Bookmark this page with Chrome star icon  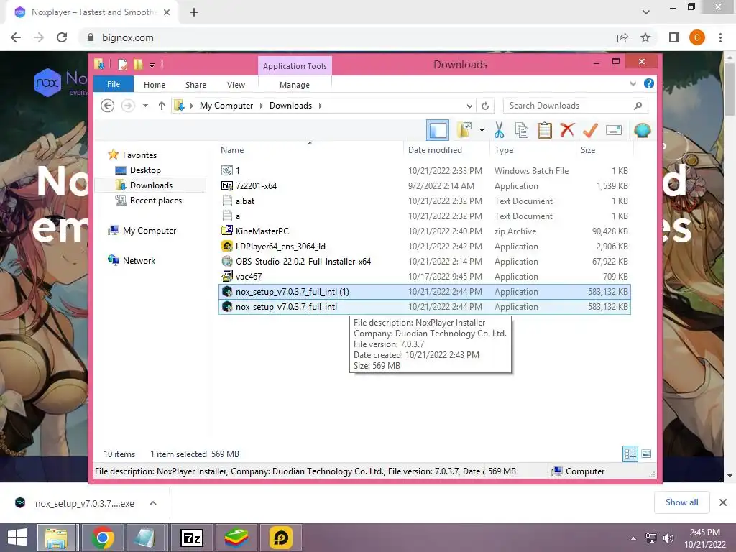646,37
